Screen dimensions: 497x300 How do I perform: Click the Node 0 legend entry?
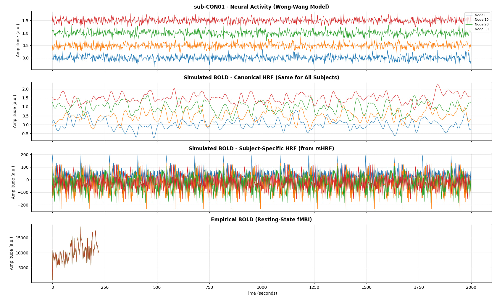(480, 15)
